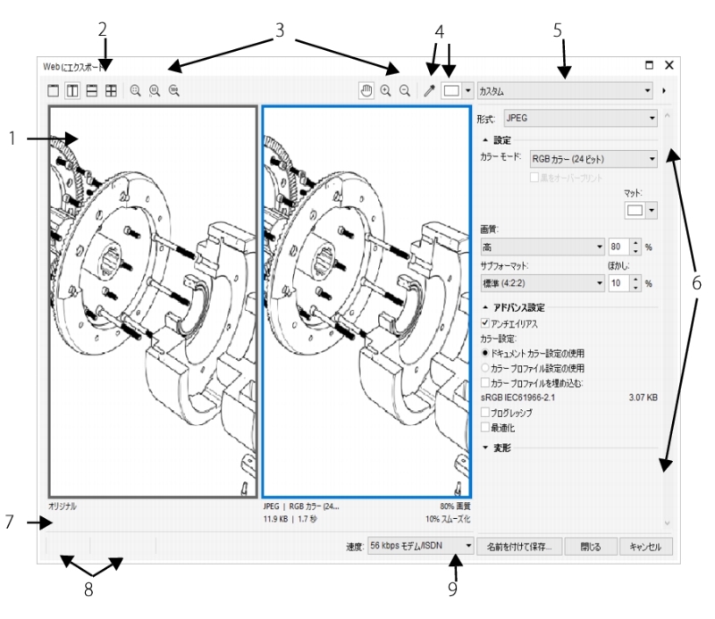Click the キャンセル button

tap(643, 545)
